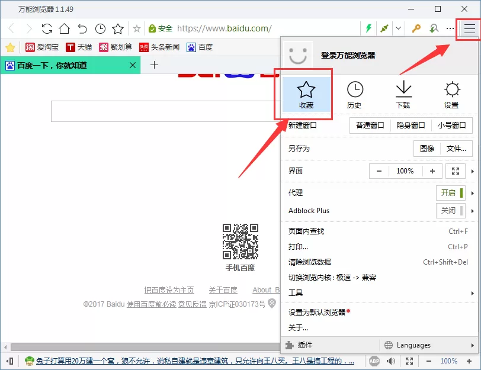The image size is (481, 370).
Task: Click the yellow bookmarks bar star
Action: click(10, 47)
